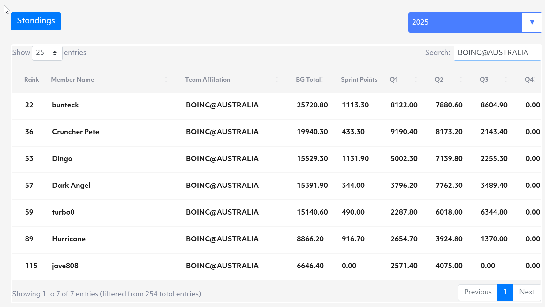Click Q1 value 5002.30
The height and width of the screenshot is (307, 545).
pyautogui.click(x=404, y=159)
